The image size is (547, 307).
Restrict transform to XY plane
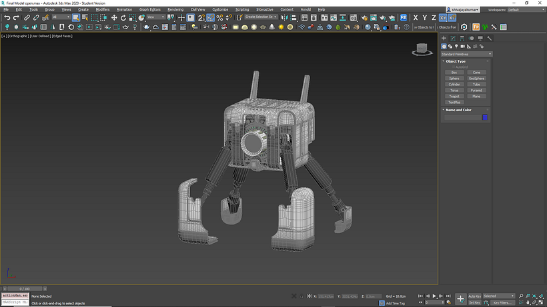443,17
